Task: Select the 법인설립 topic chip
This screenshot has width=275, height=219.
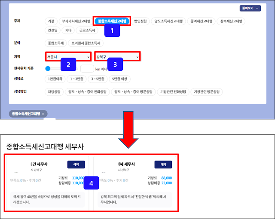Action: click(x=141, y=21)
